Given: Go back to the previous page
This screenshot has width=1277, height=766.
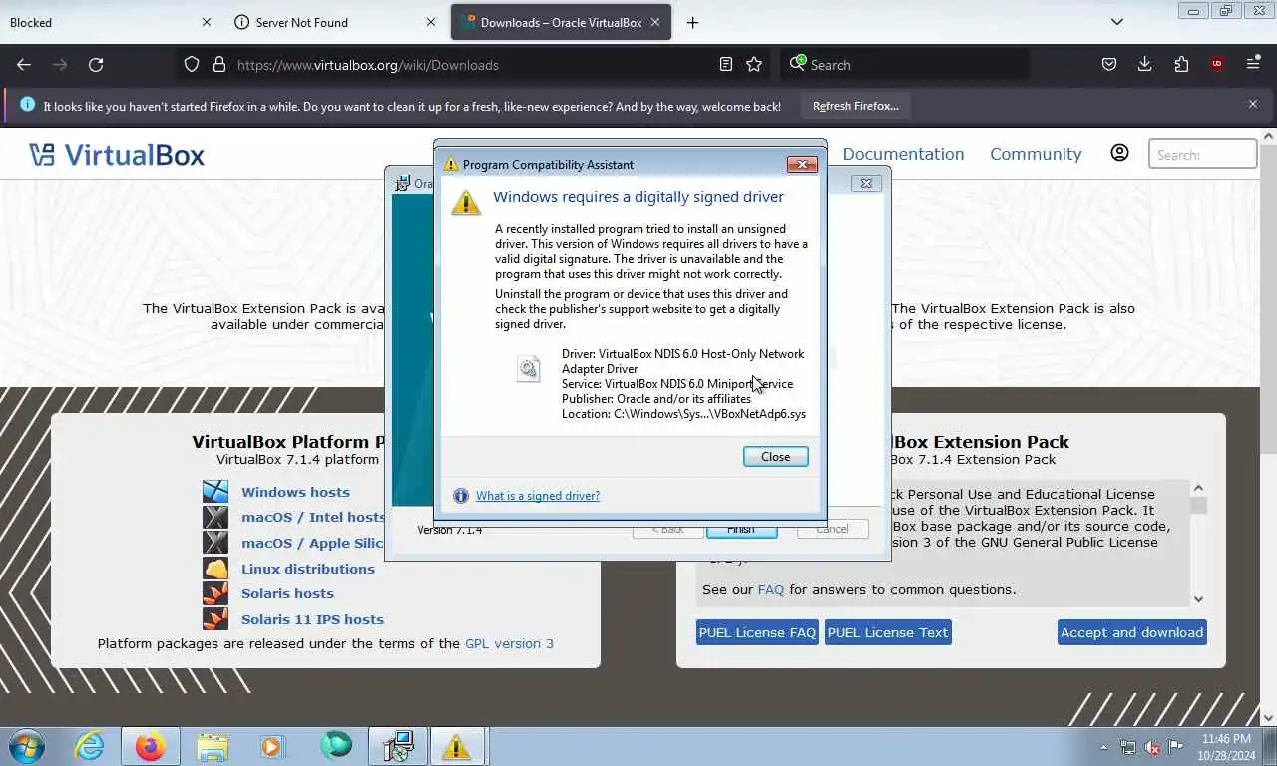Looking at the screenshot, I should pos(24,64).
